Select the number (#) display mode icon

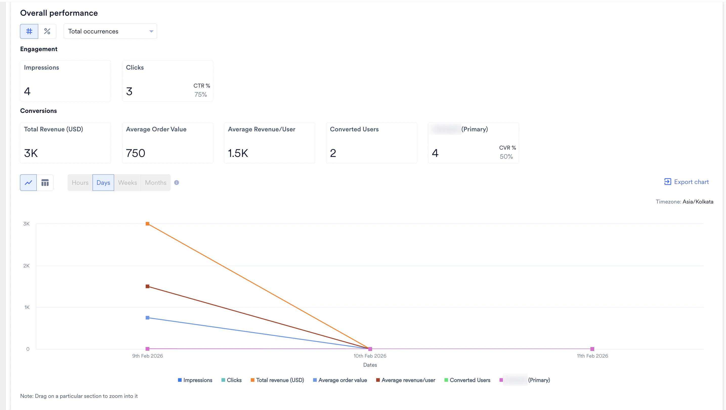(x=29, y=31)
